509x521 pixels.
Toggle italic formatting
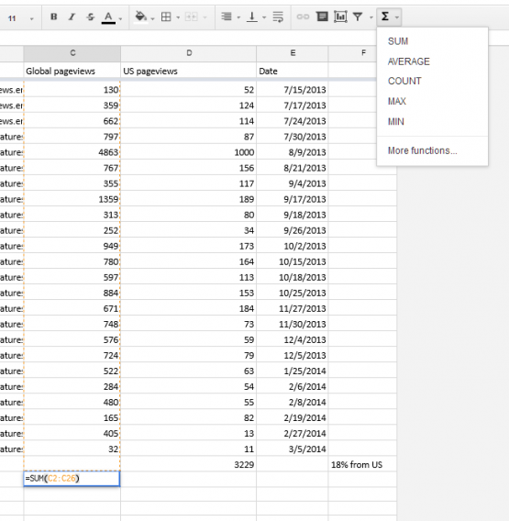[x=72, y=17]
